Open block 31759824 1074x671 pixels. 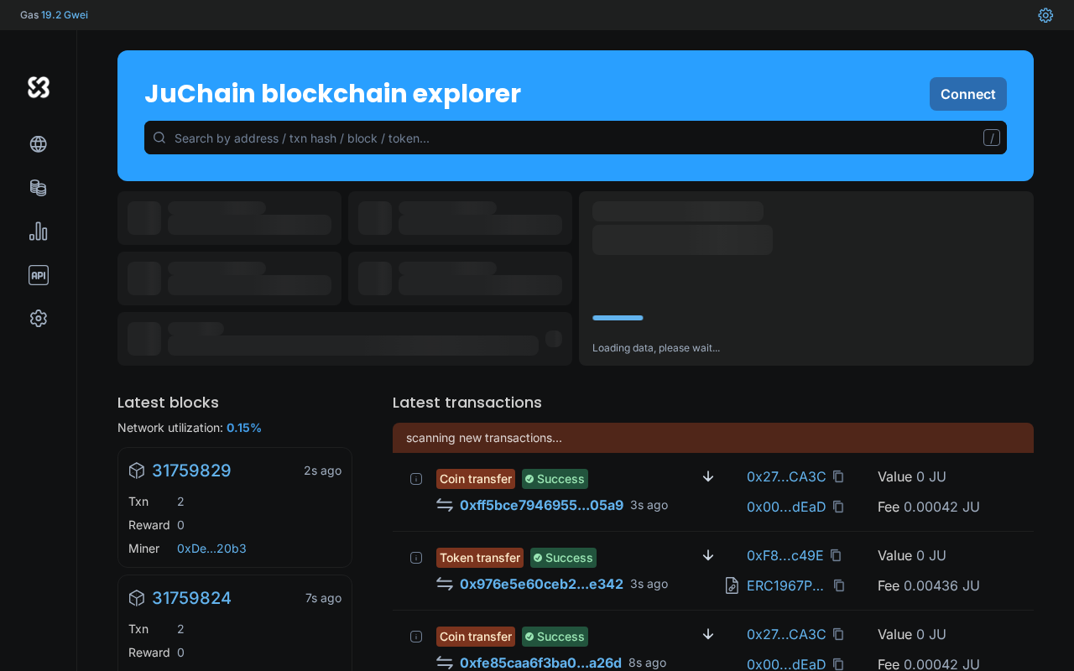(191, 598)
